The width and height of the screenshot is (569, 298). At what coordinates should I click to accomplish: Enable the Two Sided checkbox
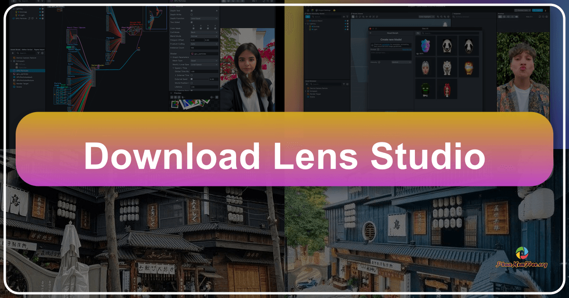[x=192, y=22]
